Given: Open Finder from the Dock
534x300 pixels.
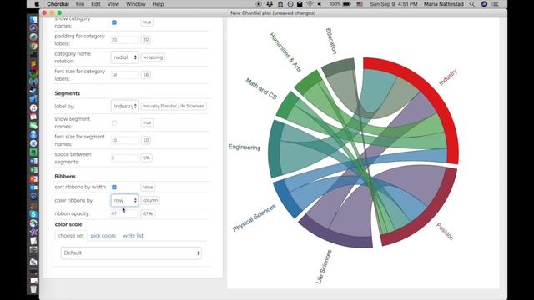Looking at the screenshot, I should pos(33,19).
